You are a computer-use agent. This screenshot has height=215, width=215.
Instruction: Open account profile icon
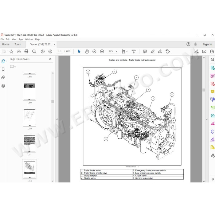point(212,51)
